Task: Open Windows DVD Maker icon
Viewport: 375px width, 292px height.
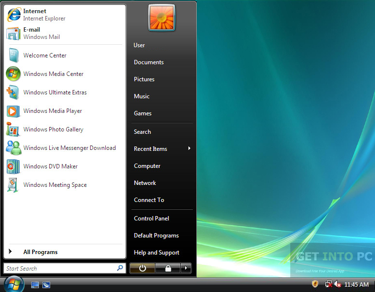Action: 13,166
